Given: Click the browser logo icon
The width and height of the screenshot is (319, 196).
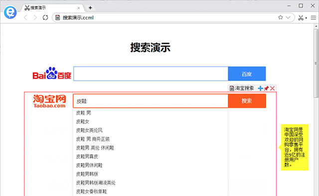Looking at the screenshot, I should 10,12.
